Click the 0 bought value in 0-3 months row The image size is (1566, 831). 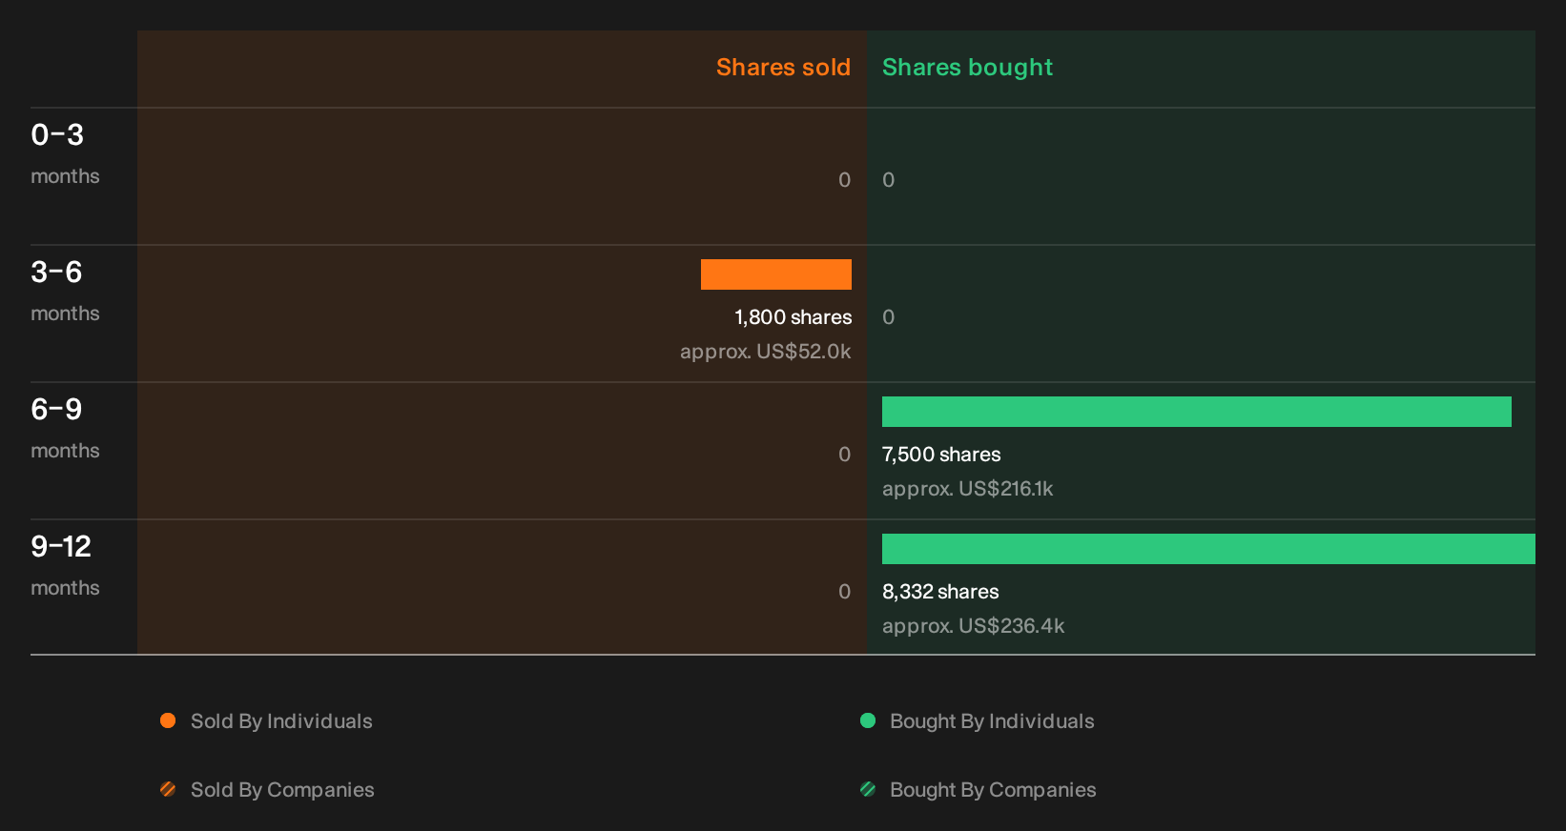(889, 180)
